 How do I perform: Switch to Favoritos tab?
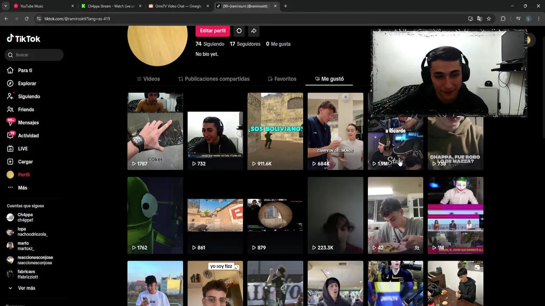tap(282, 79)
